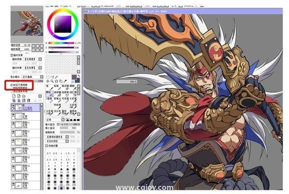The height and width of the screenshot is (194, 289).
Task: Create a new layer folder
Action: click(x=23, y=96)
